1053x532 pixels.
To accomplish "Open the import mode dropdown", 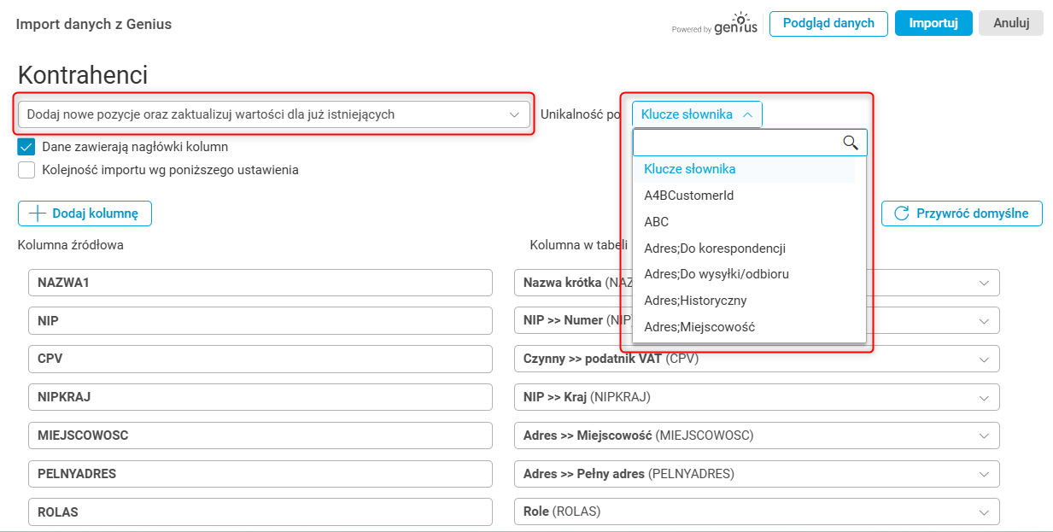I will point(273,114).
